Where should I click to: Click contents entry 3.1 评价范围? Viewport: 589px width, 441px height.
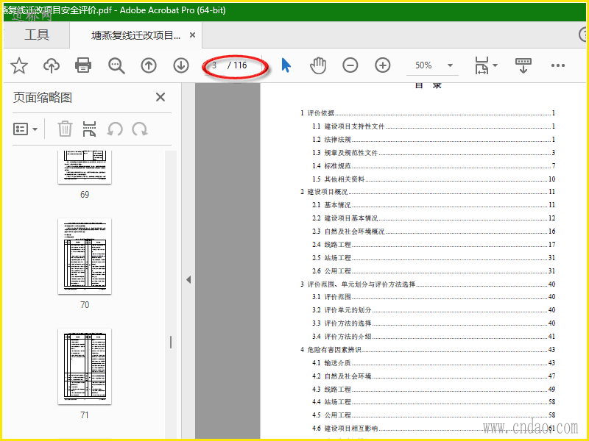[434, 297]
